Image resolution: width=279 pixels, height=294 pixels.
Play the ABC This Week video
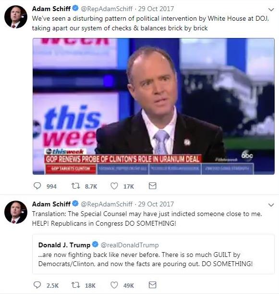click(154, 106)
